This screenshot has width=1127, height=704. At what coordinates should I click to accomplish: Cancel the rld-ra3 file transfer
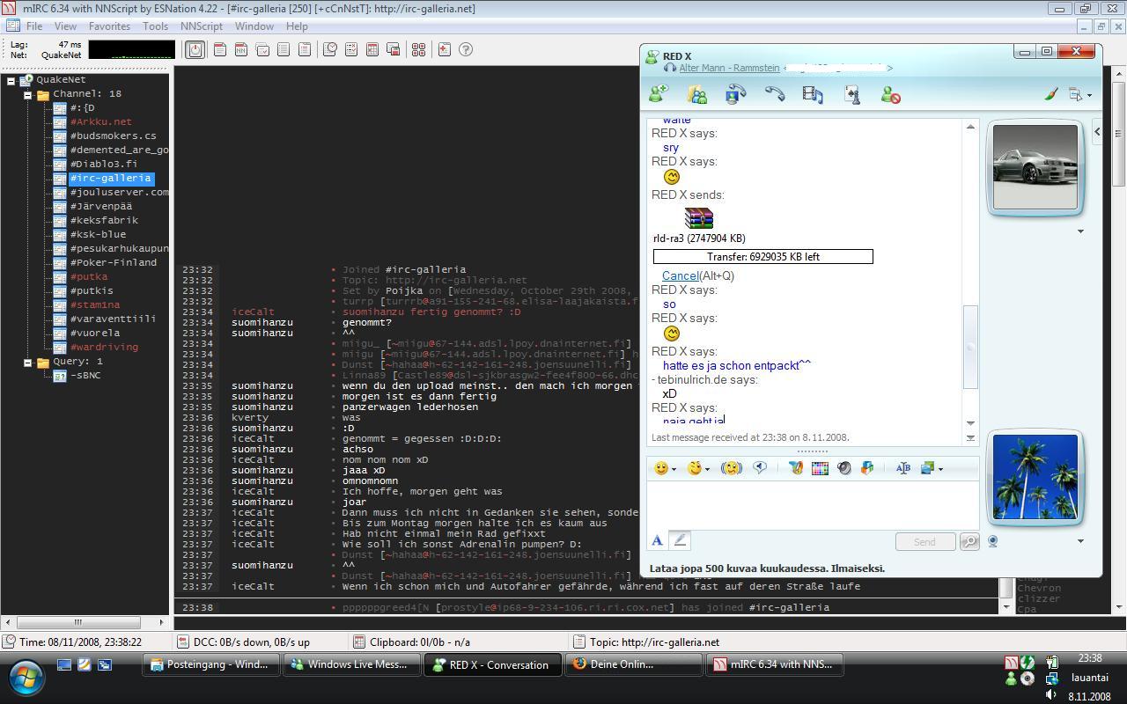click(680, 275)
